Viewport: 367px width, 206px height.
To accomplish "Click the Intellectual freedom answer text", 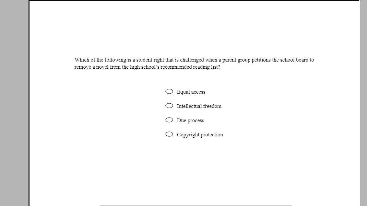I will (199, 106).
